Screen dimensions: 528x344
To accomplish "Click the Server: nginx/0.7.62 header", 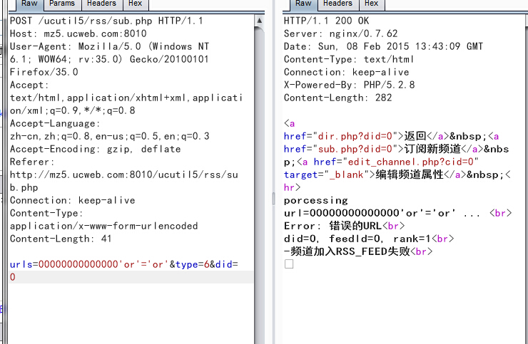I will pos(341,33).
